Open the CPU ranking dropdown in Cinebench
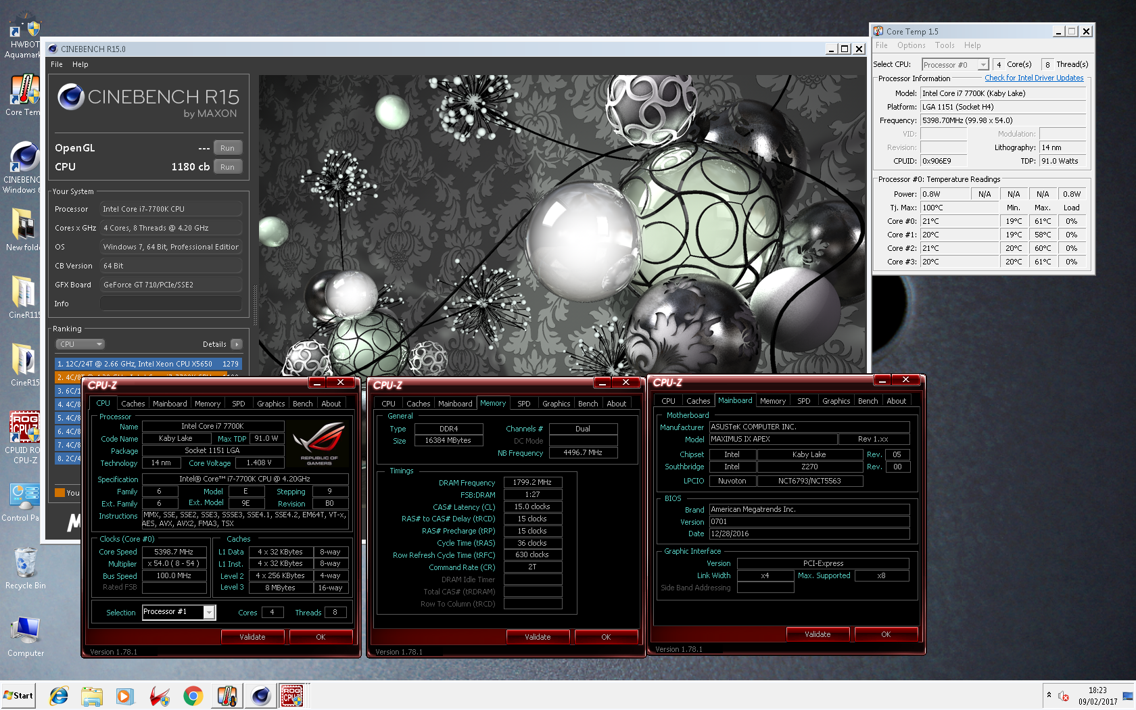This screenshot has height=710, width=1136. (x=80, y=344)
